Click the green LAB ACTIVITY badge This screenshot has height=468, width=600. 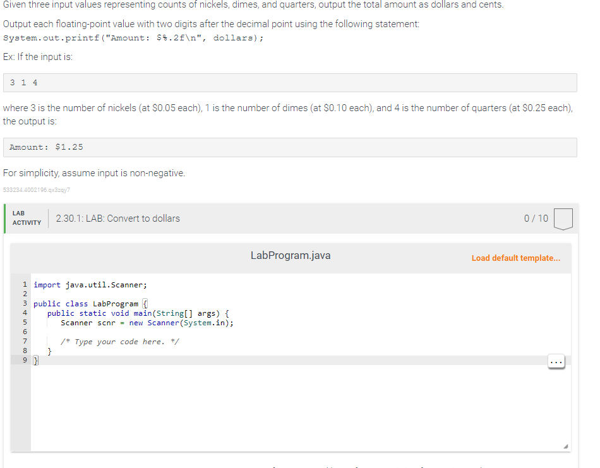(x=26, y=219)
